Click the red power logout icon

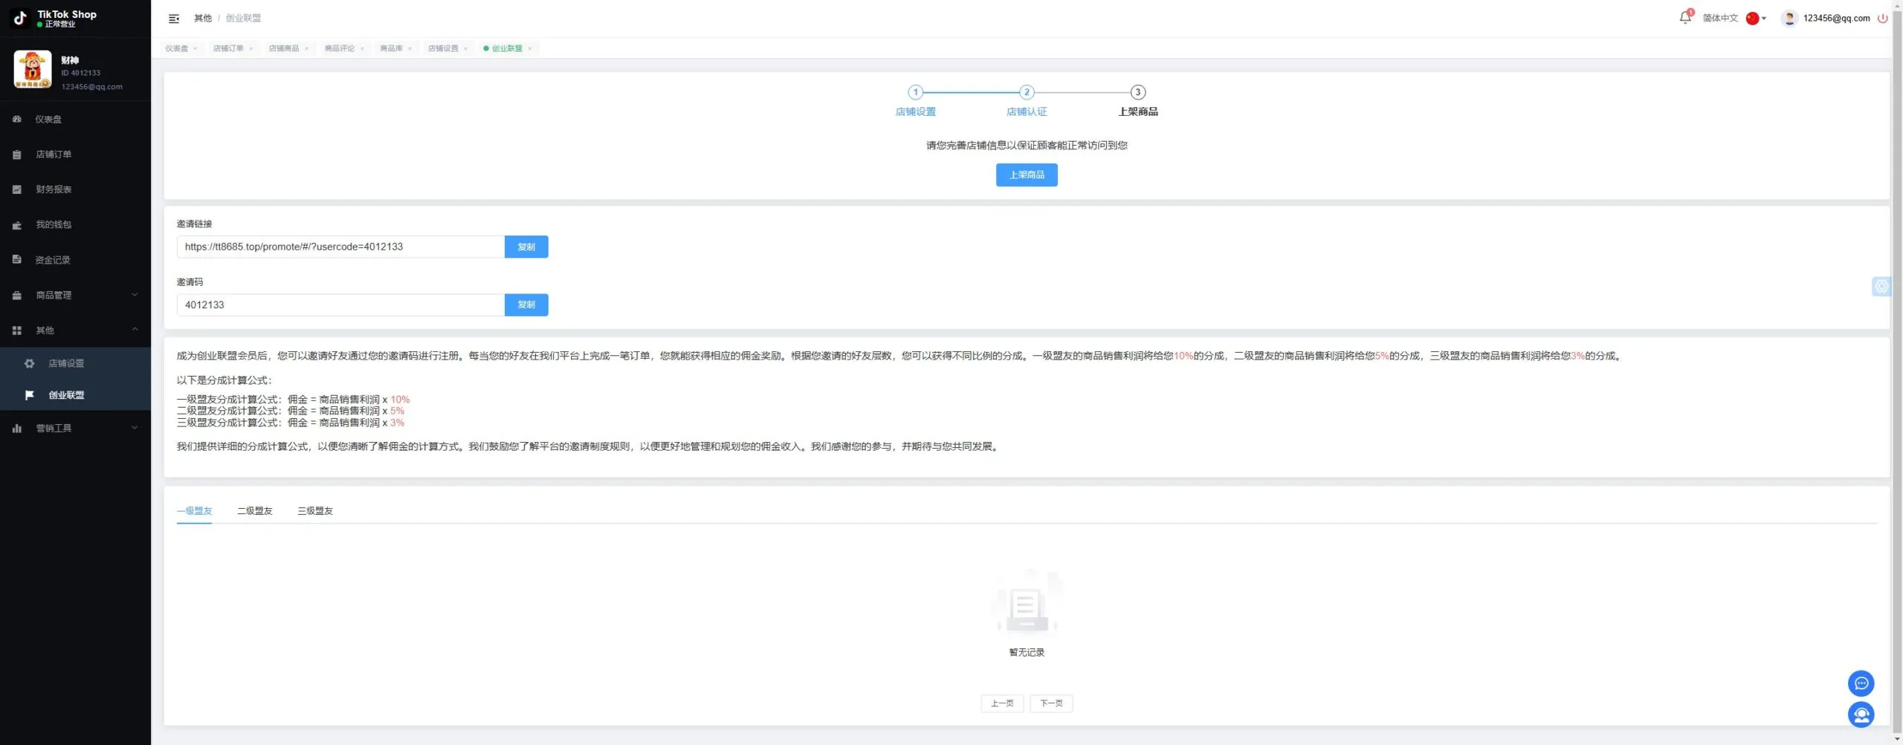1882,19
